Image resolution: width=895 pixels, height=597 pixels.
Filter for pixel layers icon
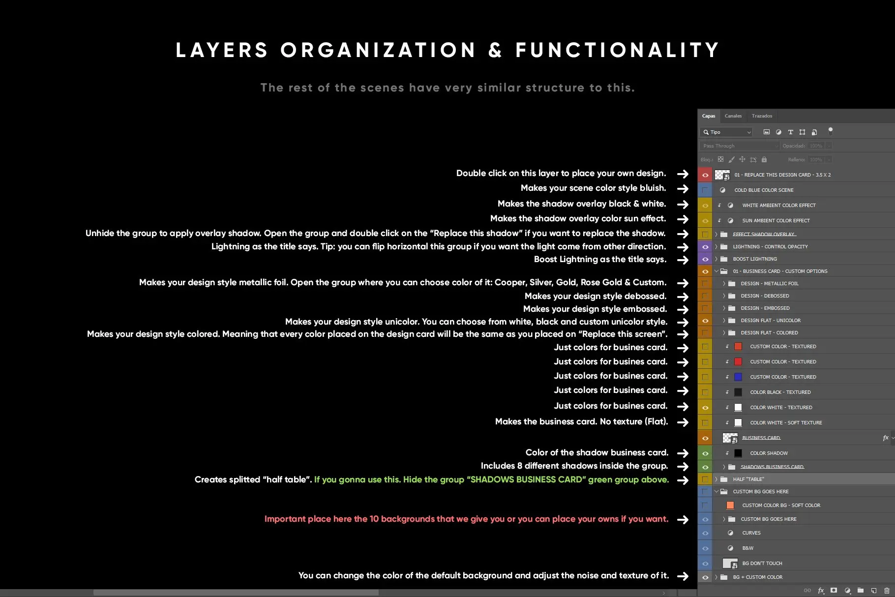pyautogui.click(x=766, y=132)
